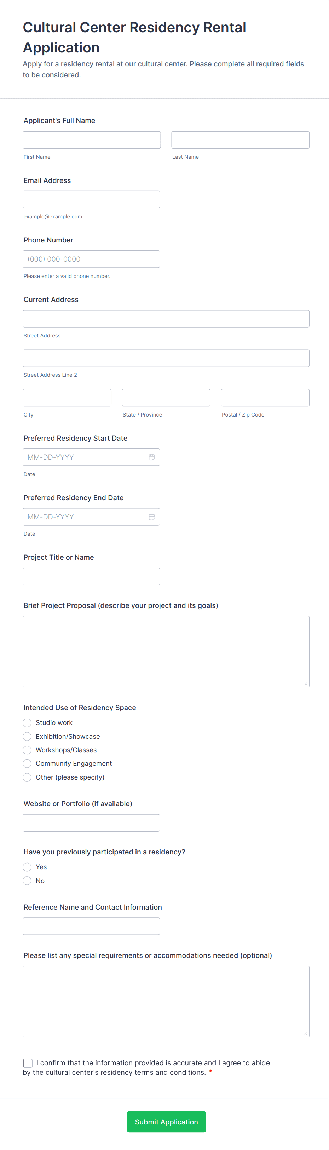The width and height of the screenshot is (329, 1150).
Task: Focus the Last Name text box
Action: point(240,140)
